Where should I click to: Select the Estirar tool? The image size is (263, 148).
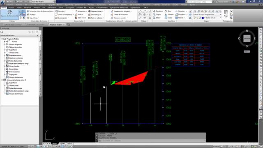click(157, 18)
